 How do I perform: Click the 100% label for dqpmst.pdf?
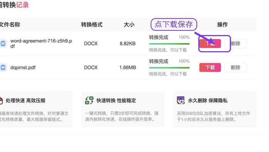(184, 61)
